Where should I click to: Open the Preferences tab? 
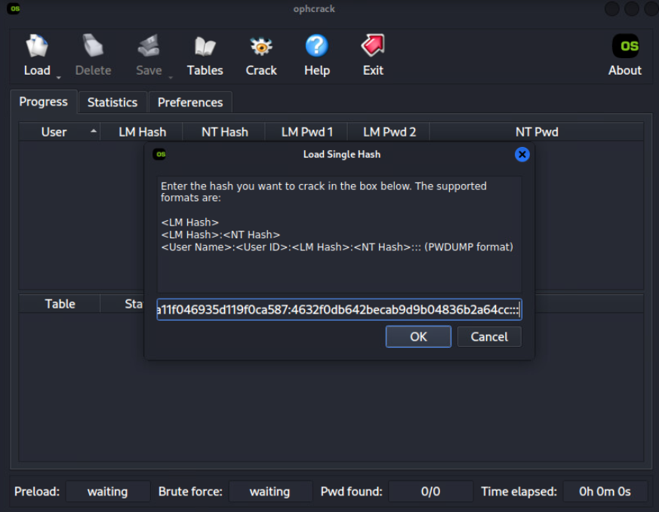(x=190, y=103)
